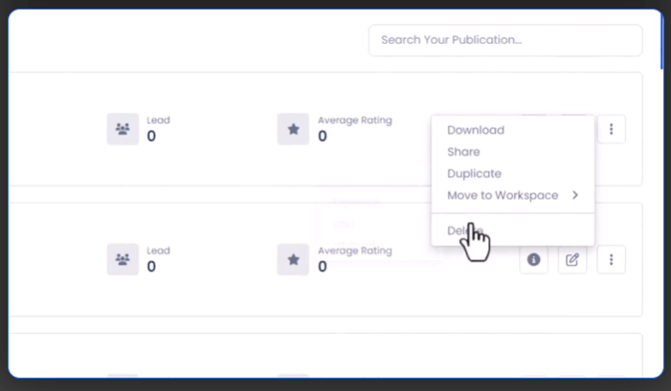This screenshot has width=671, height=391.
Task: Open the second publication's three-dot menu
Action: click(x=611, y=259)
